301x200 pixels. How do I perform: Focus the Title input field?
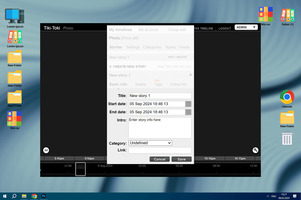[x=160, y=96]
